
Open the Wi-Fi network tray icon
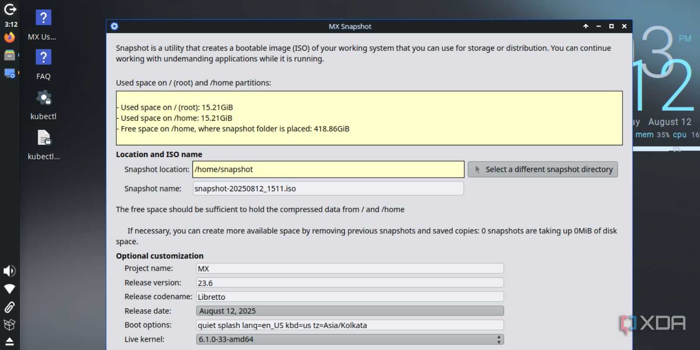10,289
